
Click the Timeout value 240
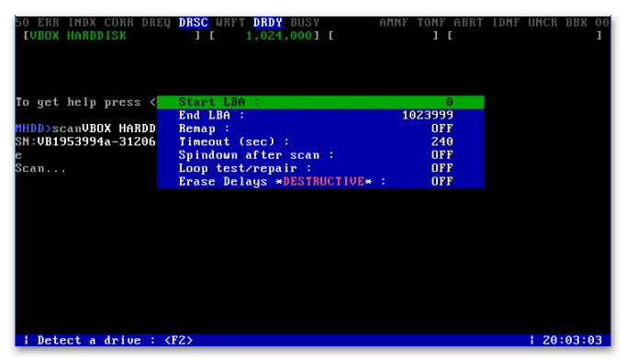(x=442, y=141)
